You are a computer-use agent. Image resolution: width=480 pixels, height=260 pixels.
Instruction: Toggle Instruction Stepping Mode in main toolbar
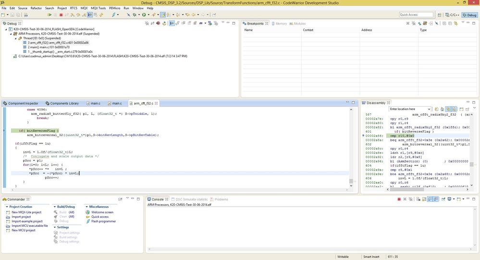click(90, 15)
